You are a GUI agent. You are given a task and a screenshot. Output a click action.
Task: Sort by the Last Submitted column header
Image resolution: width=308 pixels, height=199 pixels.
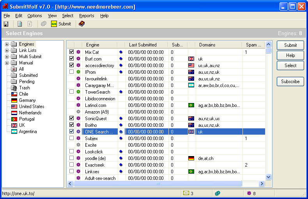point(147,45)
